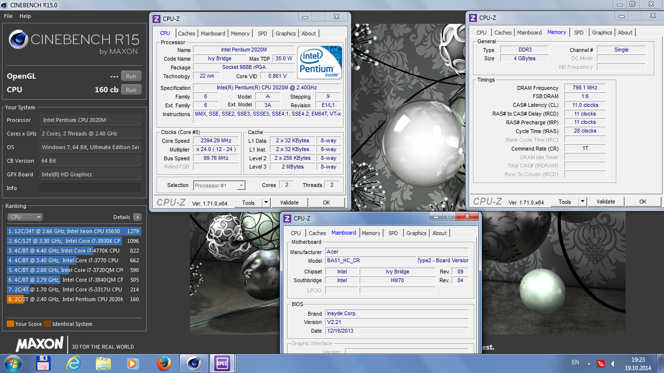
Task: Switch to About tab in CPU window
Action: (309, 34)
